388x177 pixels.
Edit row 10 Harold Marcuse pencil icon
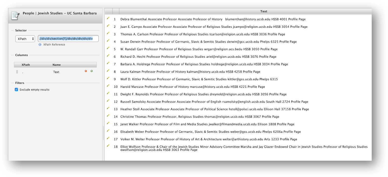click(108, 86)
